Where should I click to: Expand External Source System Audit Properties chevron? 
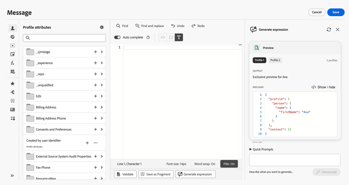[x=102, y=156]
